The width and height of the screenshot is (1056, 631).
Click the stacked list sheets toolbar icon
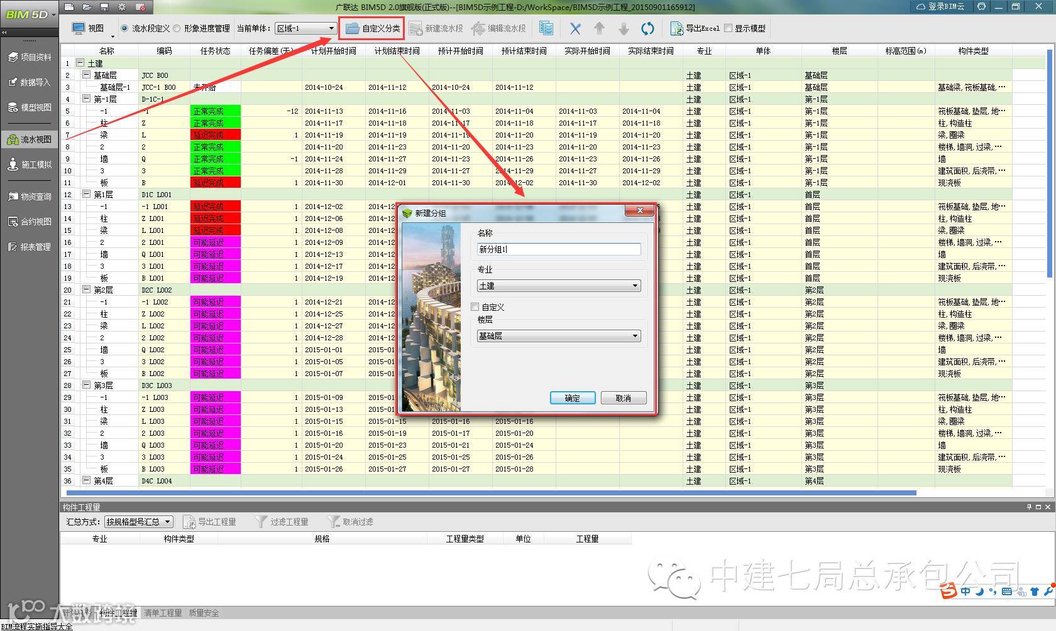tap(546, 28)
